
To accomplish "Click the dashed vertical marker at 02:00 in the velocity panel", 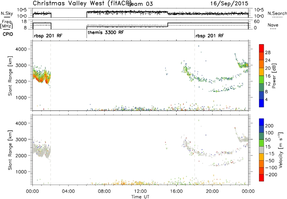I will click(x=51, y=150).
